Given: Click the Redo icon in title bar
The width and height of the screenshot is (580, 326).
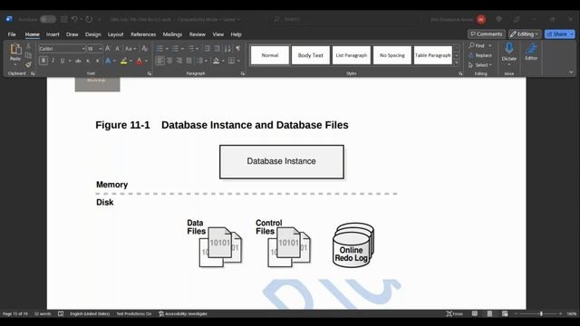Looking at the screenshot, I should (x=89, y=19).
